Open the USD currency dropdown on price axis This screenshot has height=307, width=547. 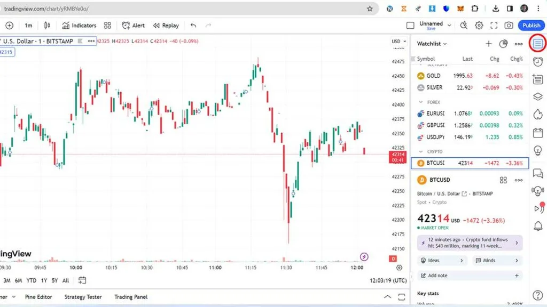[x=398, y=41]
